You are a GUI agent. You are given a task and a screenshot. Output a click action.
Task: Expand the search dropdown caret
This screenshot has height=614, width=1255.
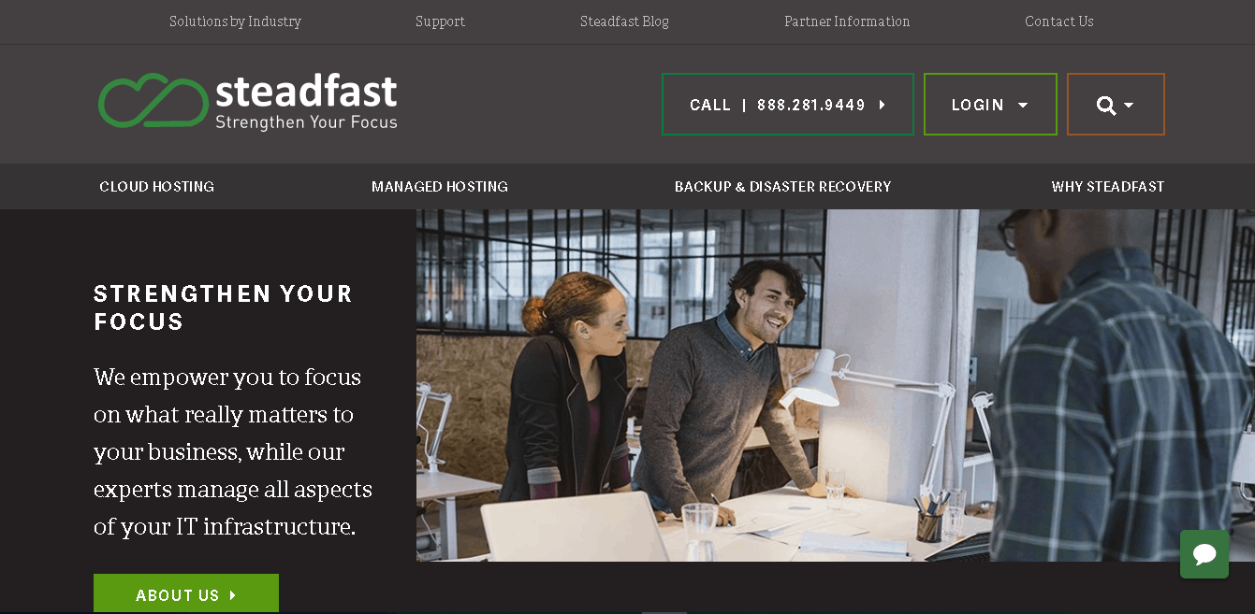point(1129,106)
